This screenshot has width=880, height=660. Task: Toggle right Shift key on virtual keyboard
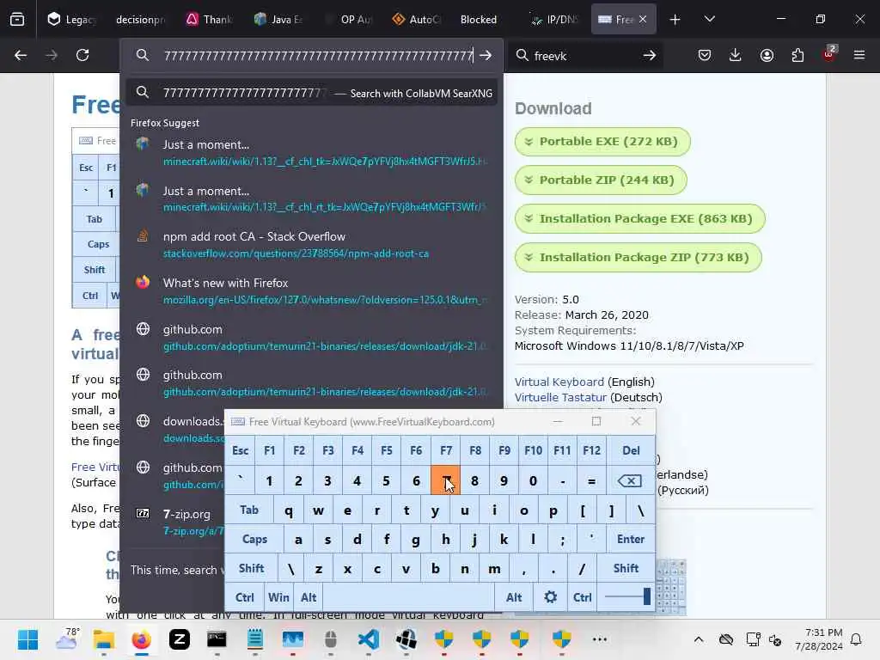(626, 568)
